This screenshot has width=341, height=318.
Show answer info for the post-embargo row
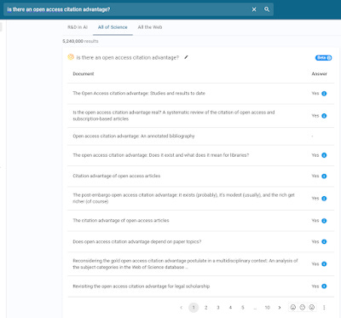click(324, 199)
